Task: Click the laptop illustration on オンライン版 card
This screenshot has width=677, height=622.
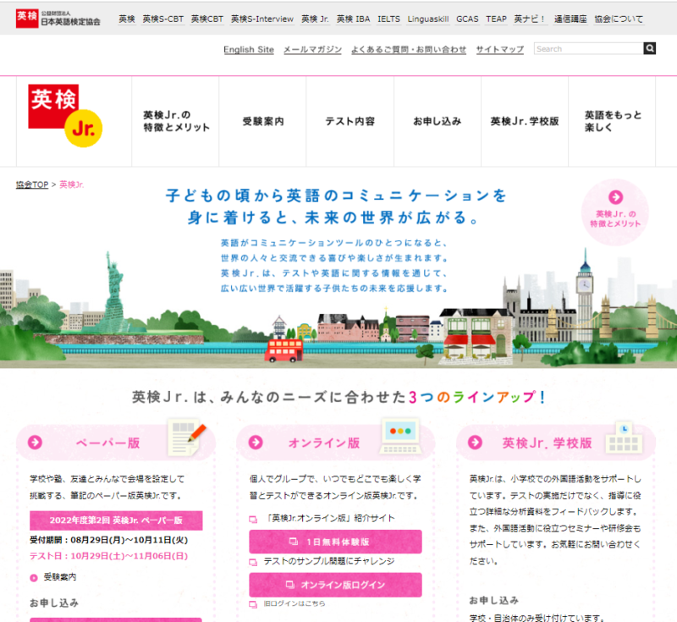Action: pos(400,436)
